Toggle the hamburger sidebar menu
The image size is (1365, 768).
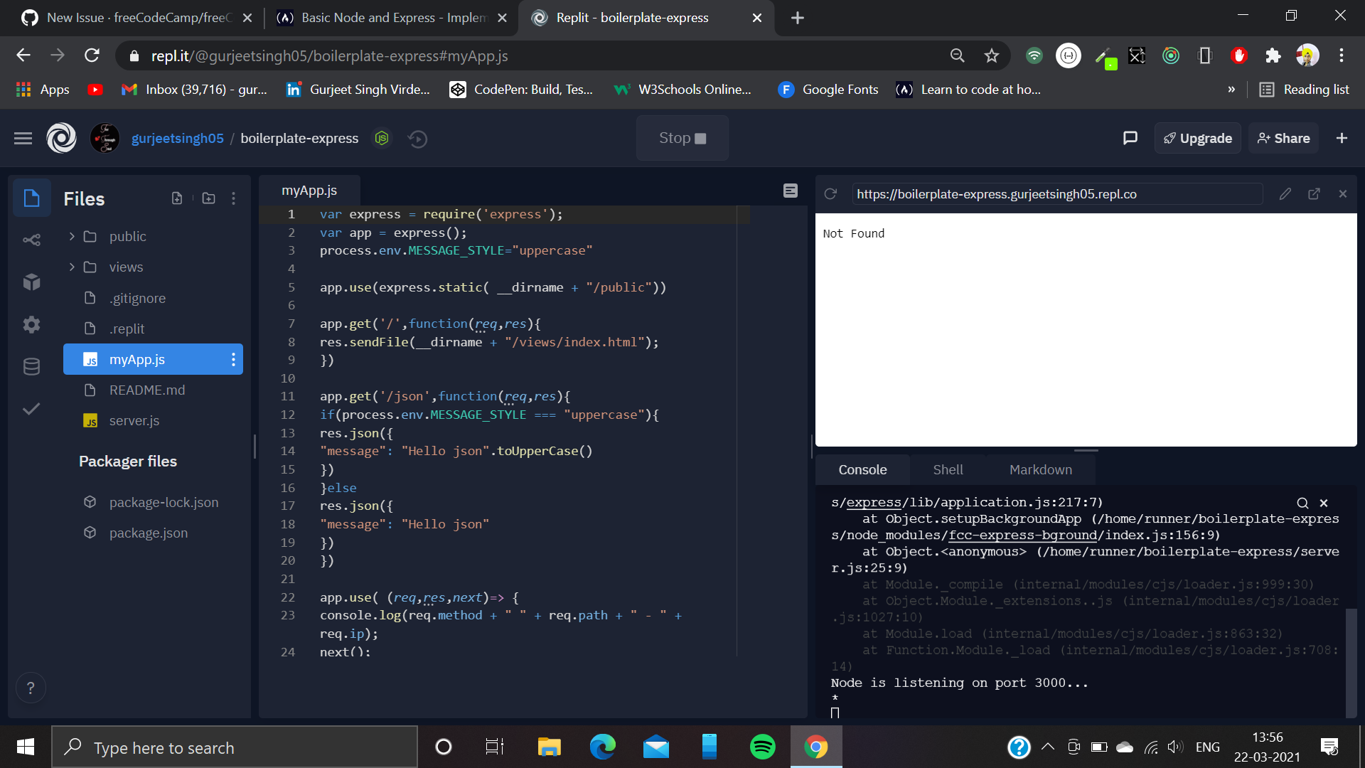coord(23,138)
